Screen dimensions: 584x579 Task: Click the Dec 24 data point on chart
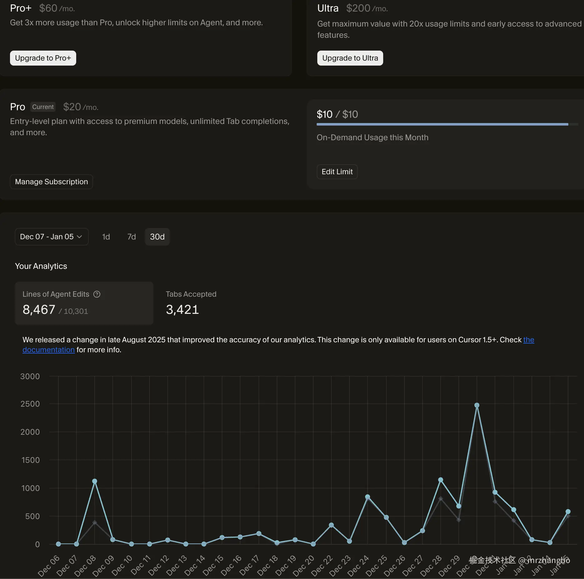tap(368, 497)
